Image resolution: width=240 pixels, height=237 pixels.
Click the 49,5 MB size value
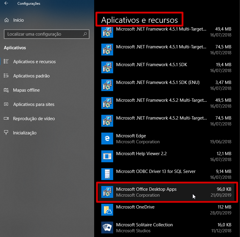click(223, 100)
